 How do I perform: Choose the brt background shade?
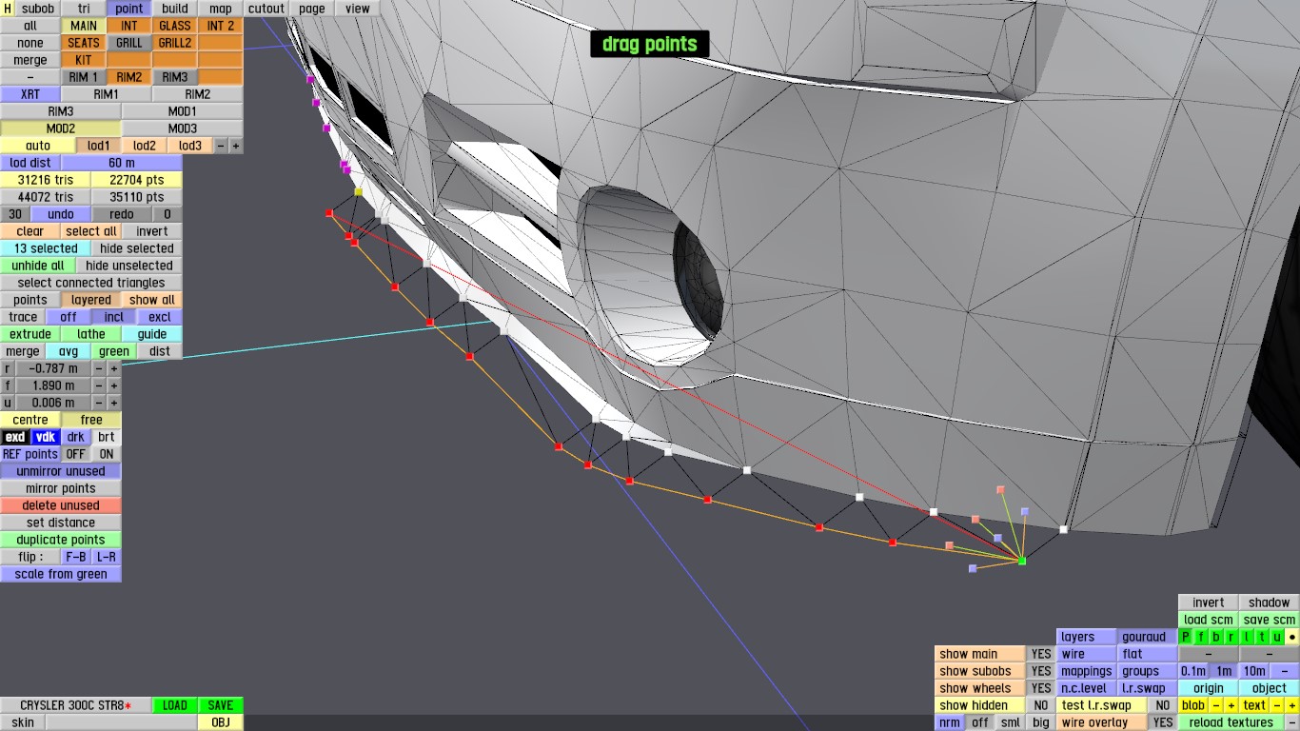[107, 437]
